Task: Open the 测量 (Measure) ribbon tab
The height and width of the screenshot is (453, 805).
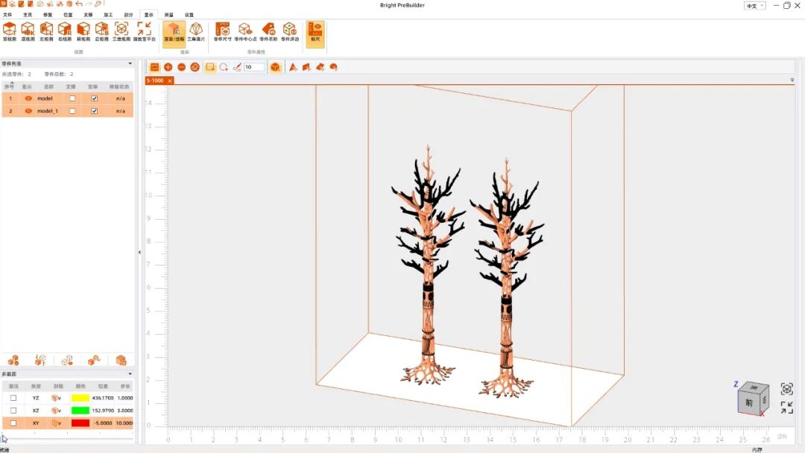Action: (x=169, y=14)
